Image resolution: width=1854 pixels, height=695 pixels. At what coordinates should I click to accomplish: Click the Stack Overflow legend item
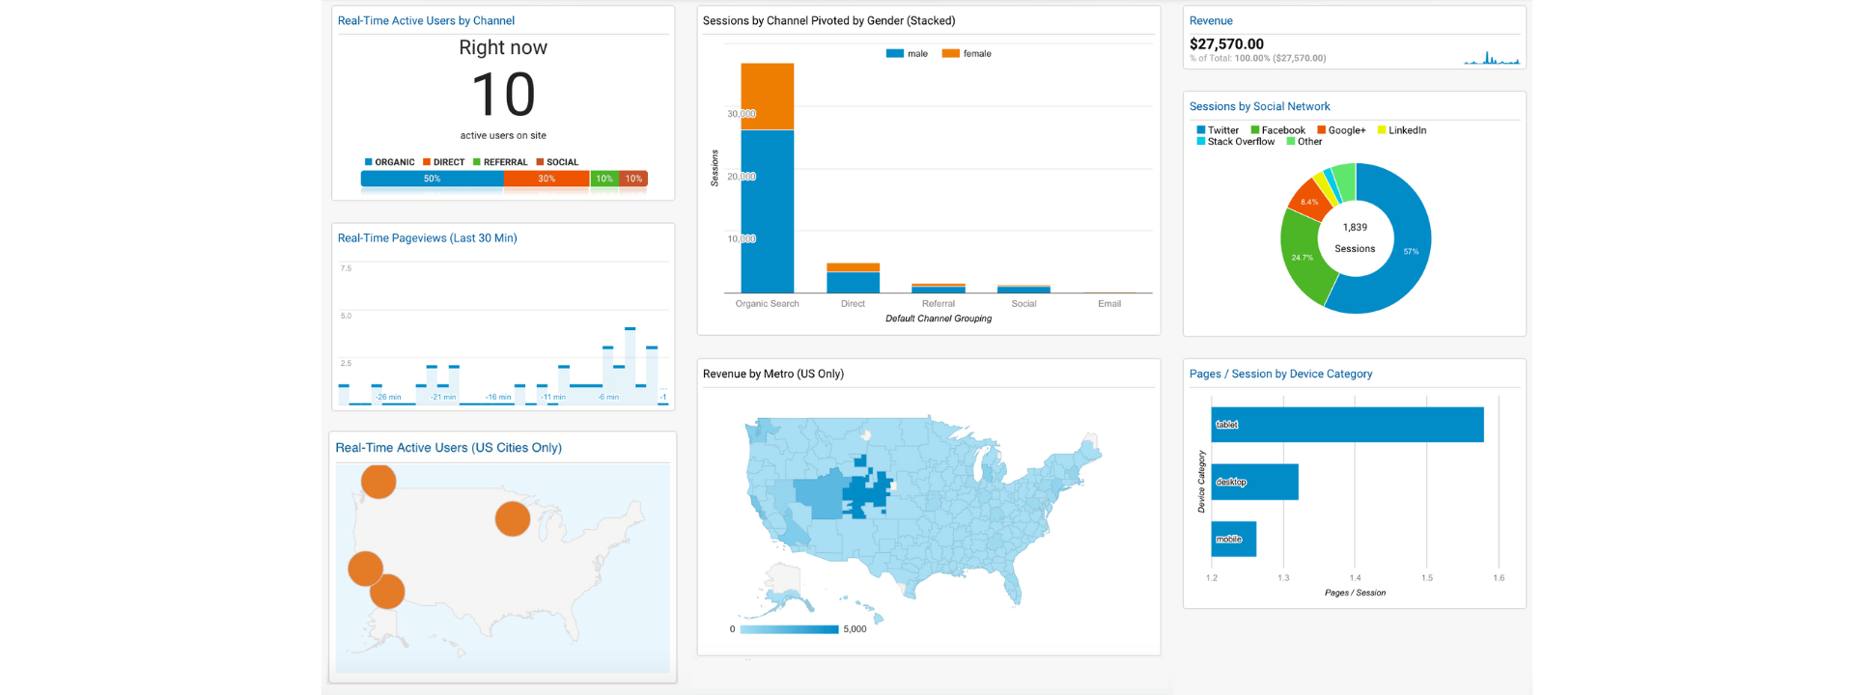click(x=1236, y=142)
